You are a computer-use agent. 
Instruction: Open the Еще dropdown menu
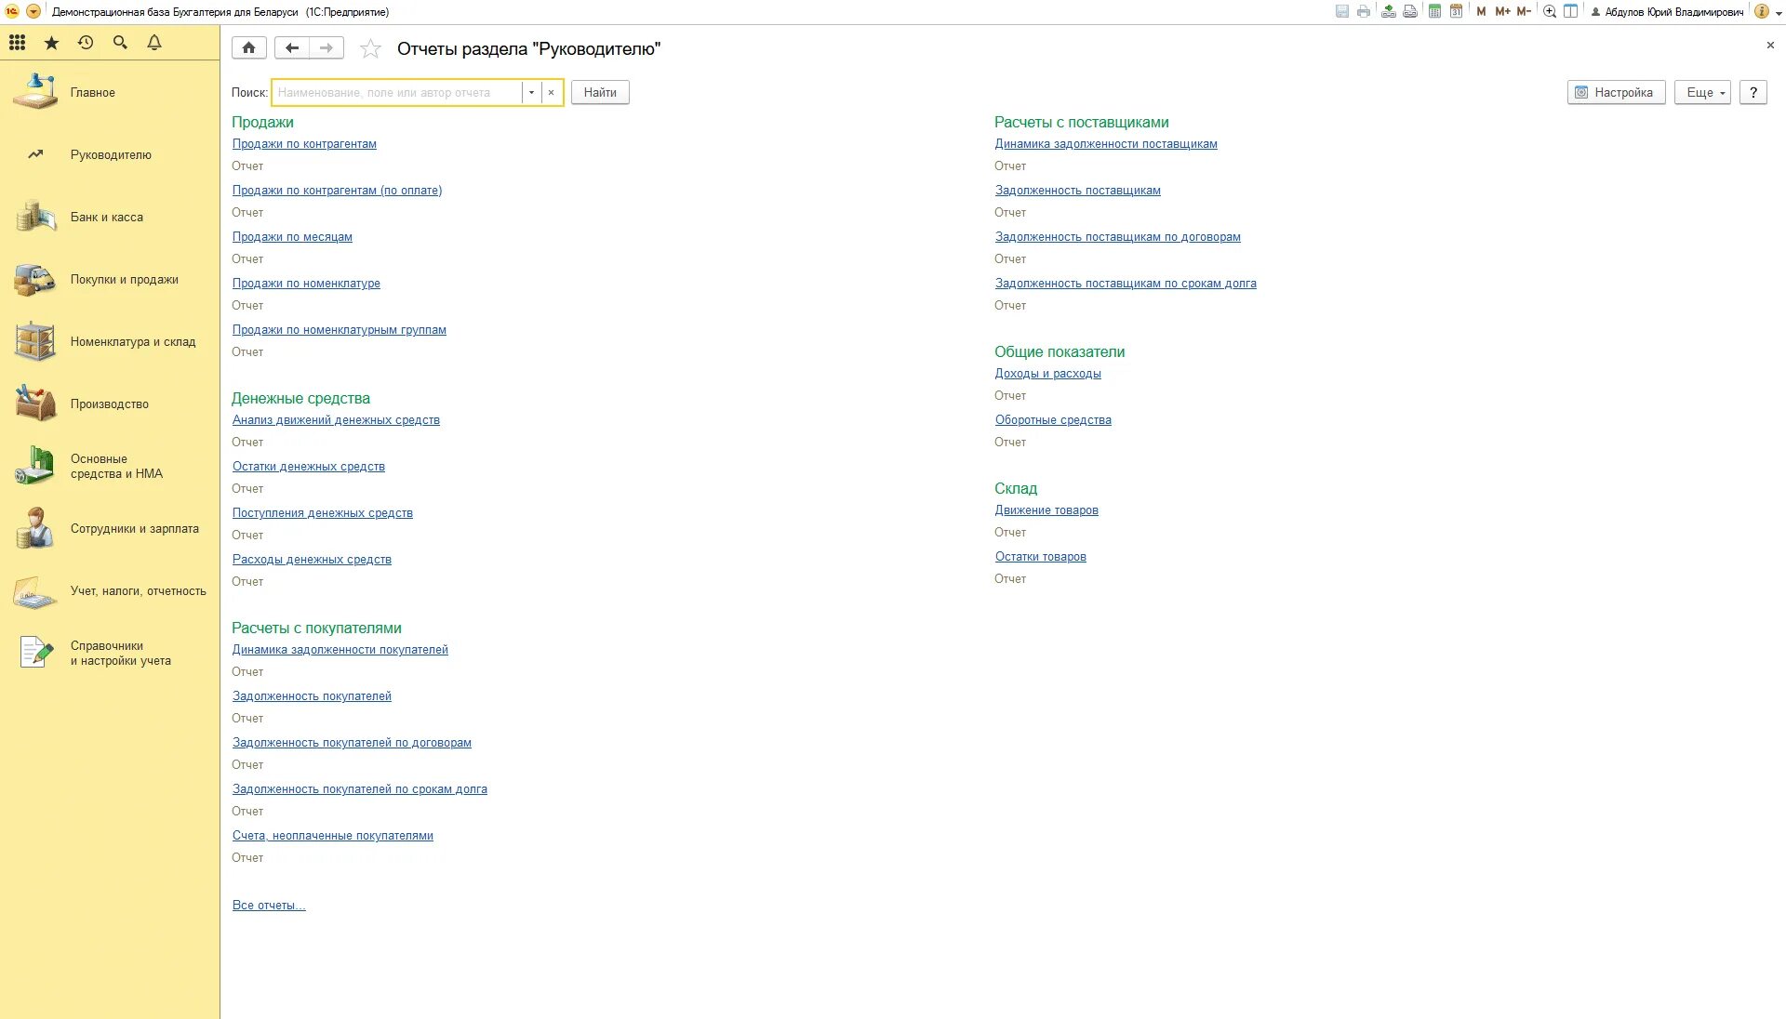(x=1701, y=93)
